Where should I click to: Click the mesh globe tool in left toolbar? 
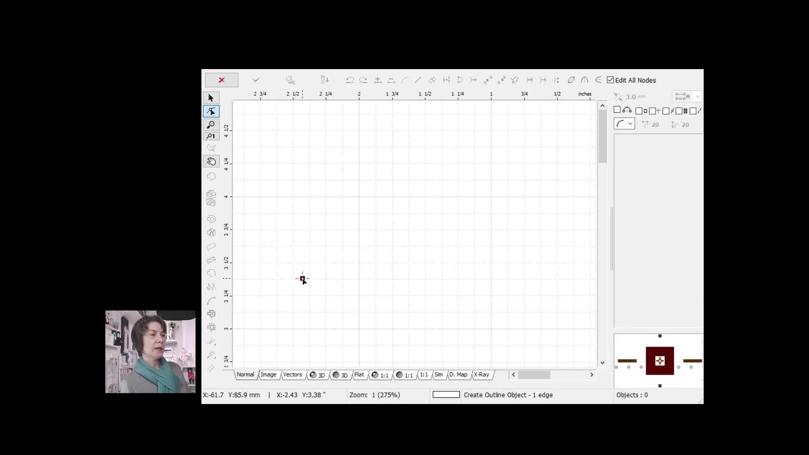tap(211, 314)
